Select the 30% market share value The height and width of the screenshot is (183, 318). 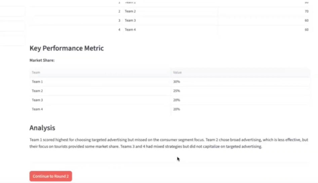coord(176,82)
